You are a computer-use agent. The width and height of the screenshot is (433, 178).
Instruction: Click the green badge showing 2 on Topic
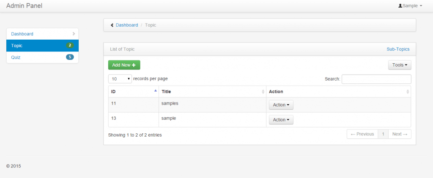pyautogui.click(x=70, y=46)
